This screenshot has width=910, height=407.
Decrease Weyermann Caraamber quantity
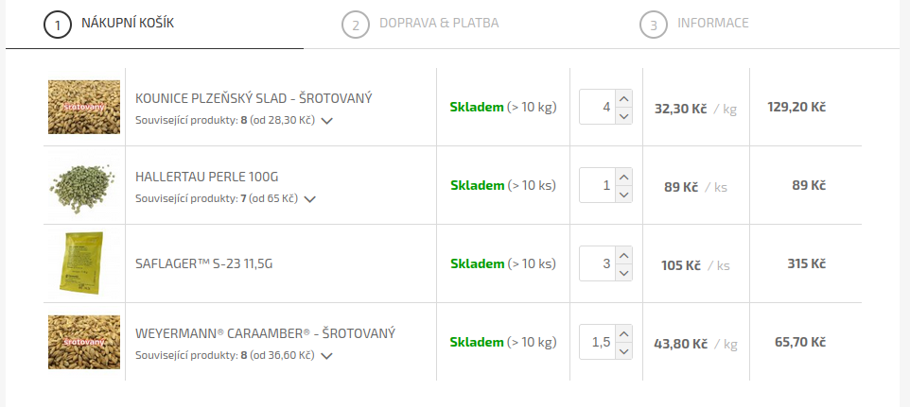click(623, 351)
